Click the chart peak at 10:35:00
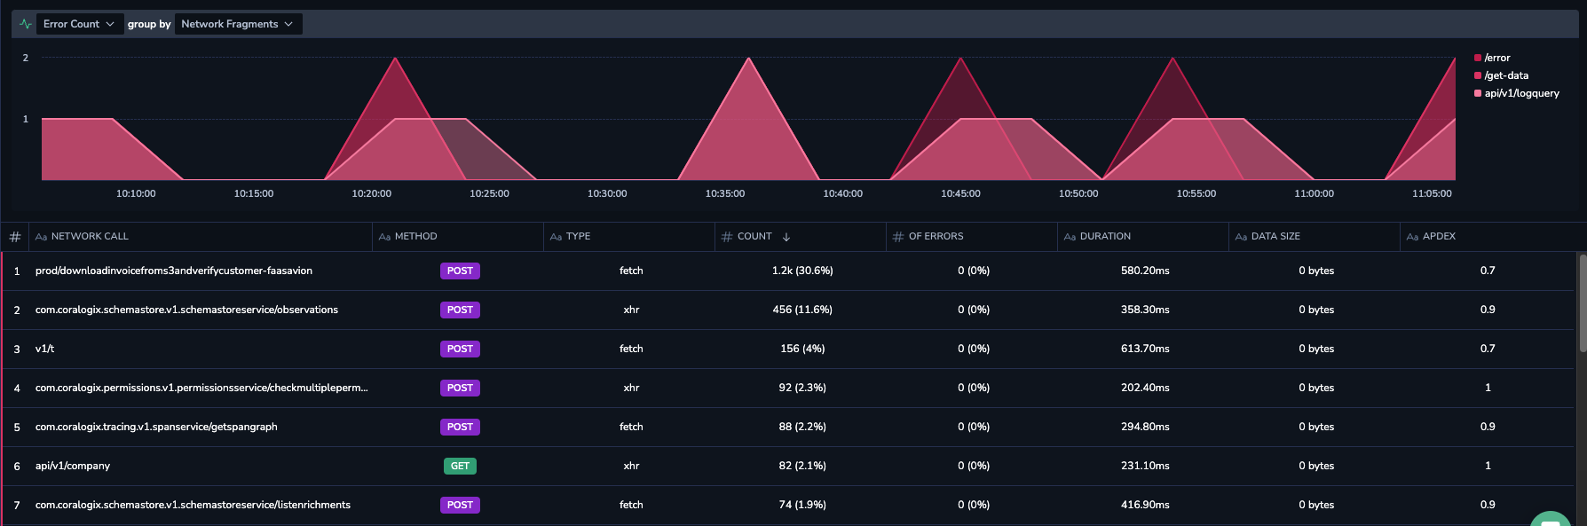The width and height of the screenshot is (1587, 526). tap(748, 59)
